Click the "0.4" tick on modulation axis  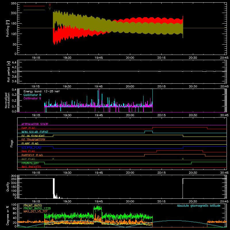(14, 90)
